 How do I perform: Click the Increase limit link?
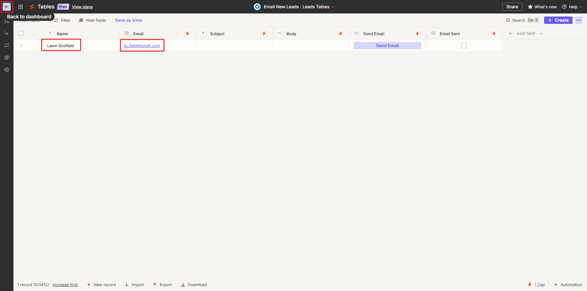pos(65,285)
